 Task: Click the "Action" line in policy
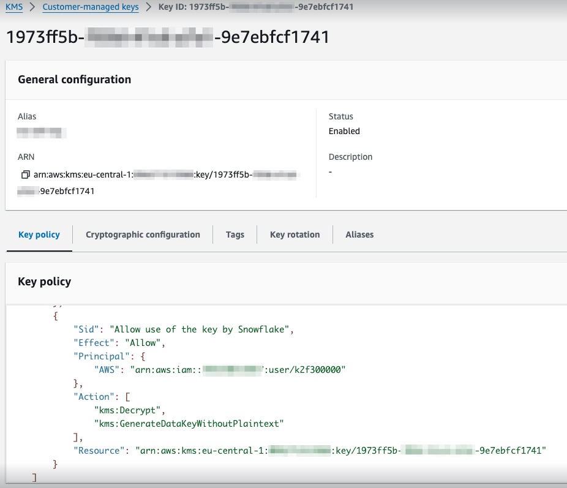pyautogui.click(x=102, y=397)
